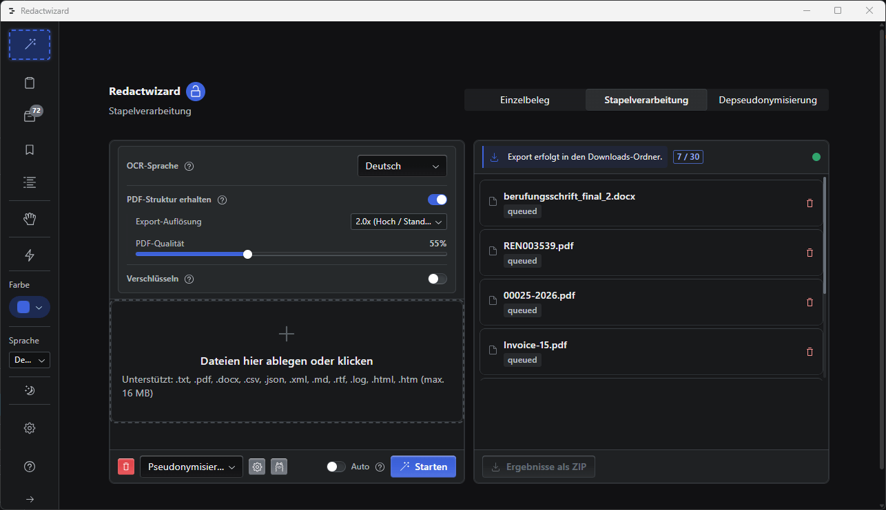Click the blue Farbe color swatch

tap(23, 307)
